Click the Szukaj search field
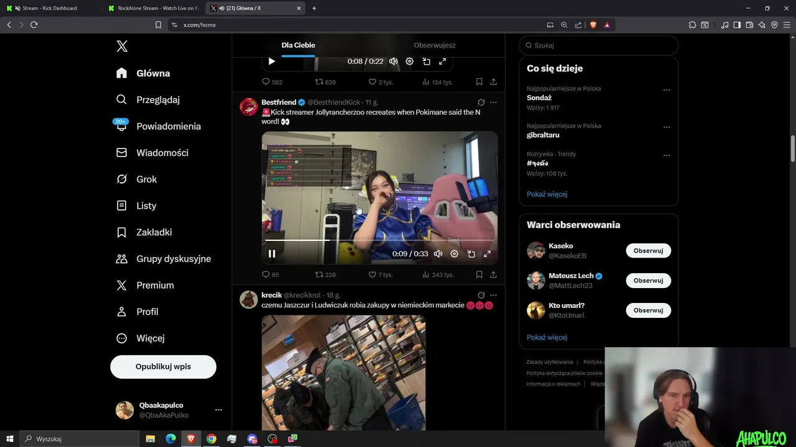Screen dimensions: 796x447 point(598,45)
